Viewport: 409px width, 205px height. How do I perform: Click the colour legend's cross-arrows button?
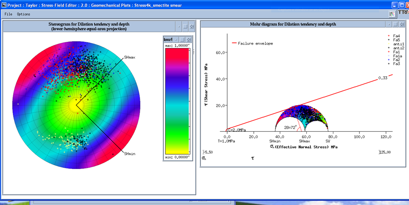click(x=189, y=40)
